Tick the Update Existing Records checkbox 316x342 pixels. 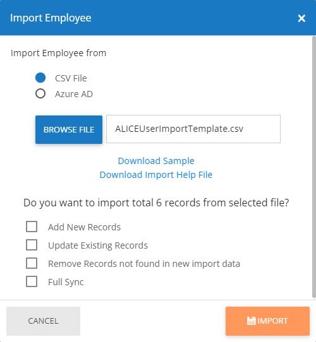click(32, 245)
